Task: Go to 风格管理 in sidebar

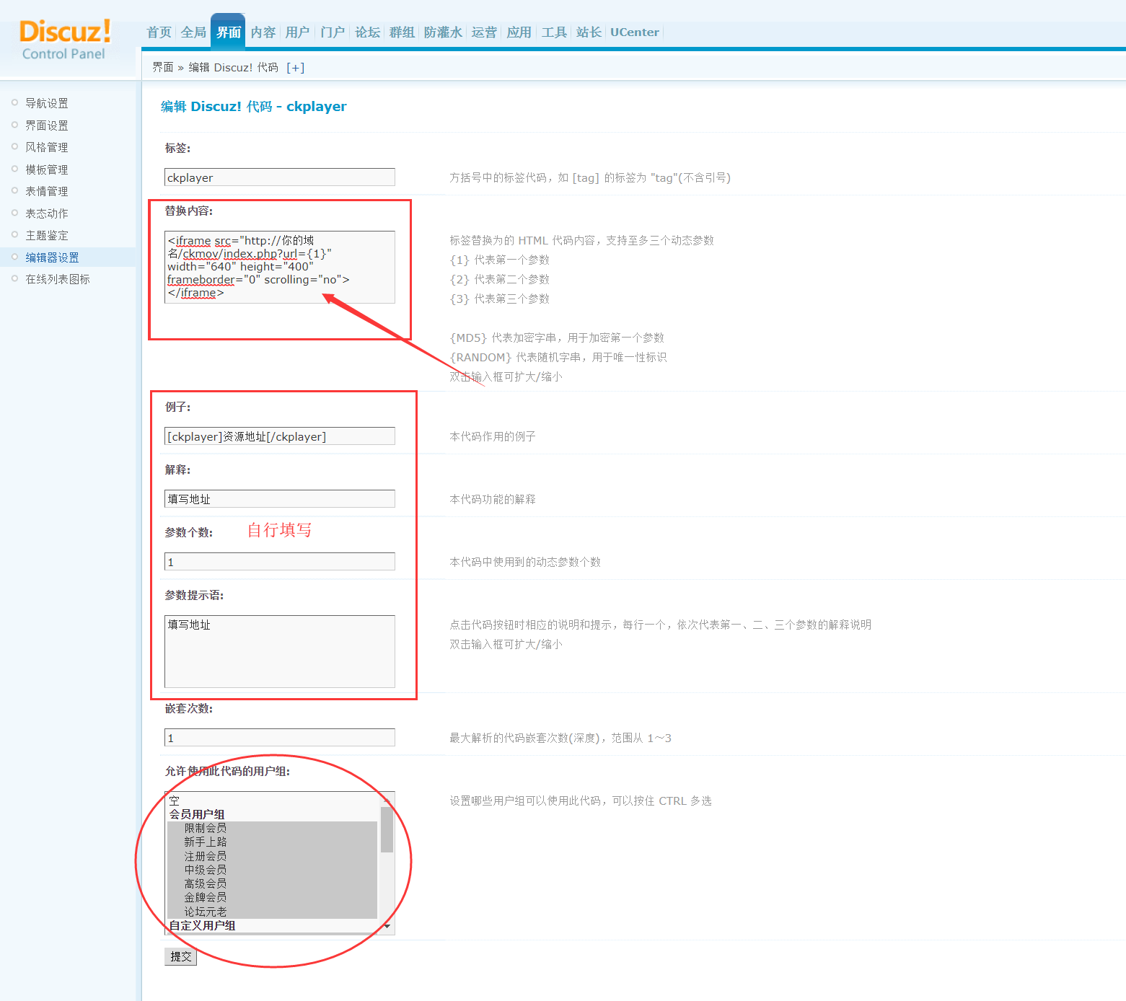Action: (47, 147)
